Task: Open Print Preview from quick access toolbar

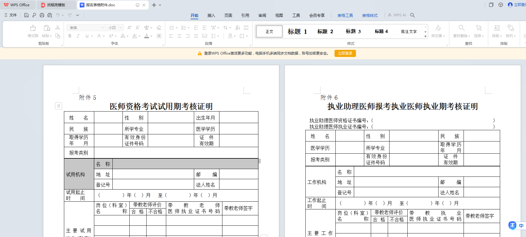Action: pyautogui.click(x=50, y=15)
